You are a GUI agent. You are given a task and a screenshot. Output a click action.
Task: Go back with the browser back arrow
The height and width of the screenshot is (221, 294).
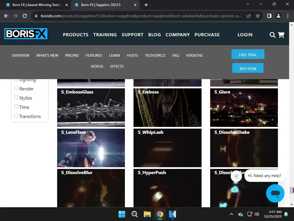(6, 16)
